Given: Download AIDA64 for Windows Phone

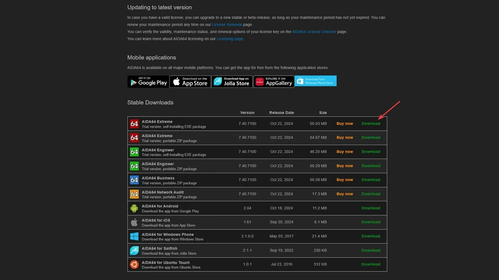Looking at the screenshot, I should point(371,236).
